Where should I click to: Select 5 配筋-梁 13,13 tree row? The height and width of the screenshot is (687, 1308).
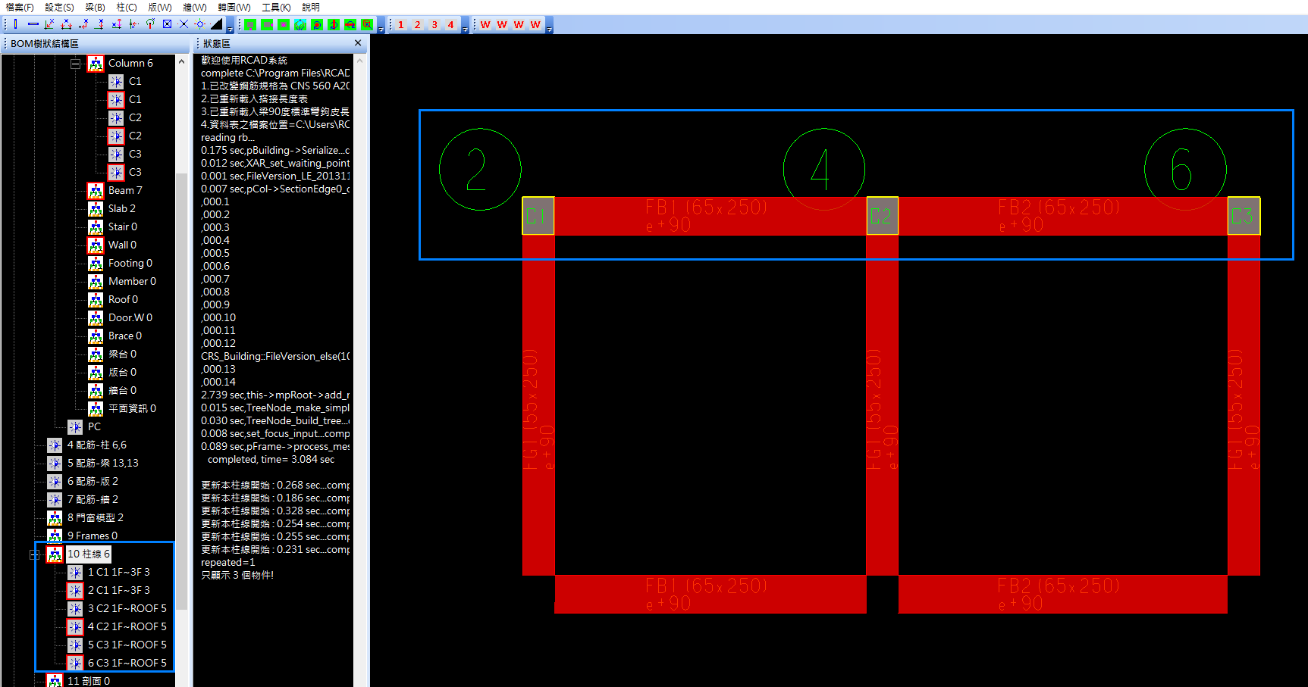click(x=103, y=463)
